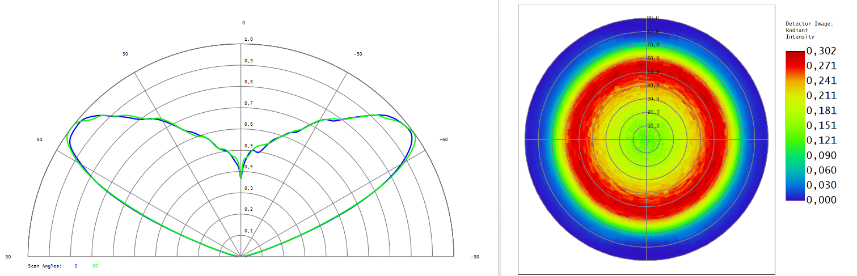Screen dimensions: 857x276
Task: Select the '0,241' scale value
Action: point(822,80)
